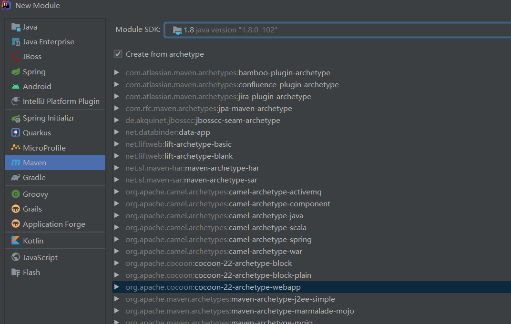Expand the maven-archetype-j2ee-simple arrow

[x=117, y=299]
